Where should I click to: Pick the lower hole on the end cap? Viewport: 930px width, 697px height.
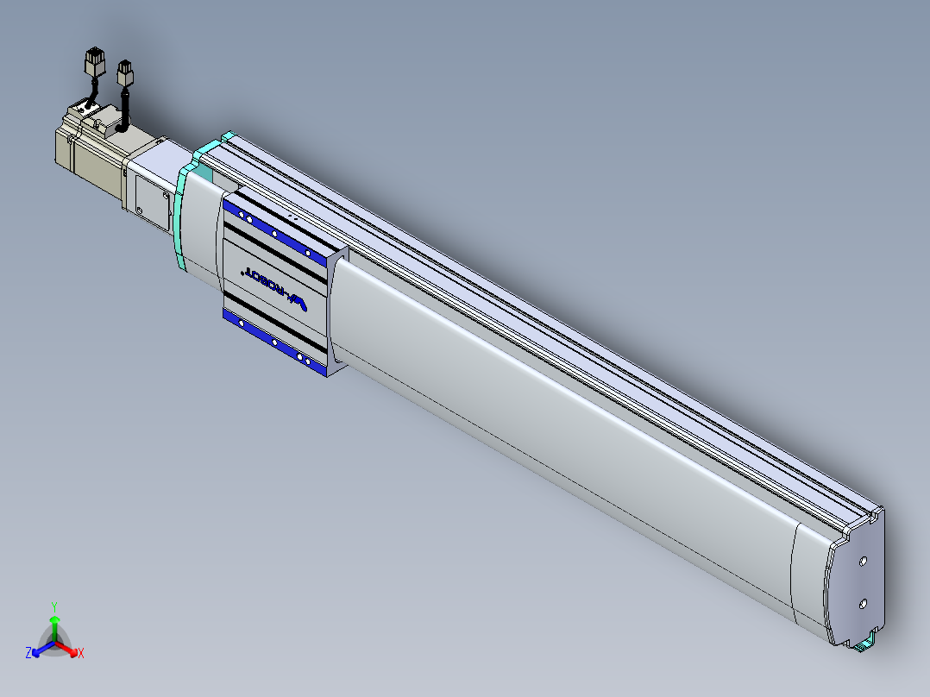pos(863,604)
